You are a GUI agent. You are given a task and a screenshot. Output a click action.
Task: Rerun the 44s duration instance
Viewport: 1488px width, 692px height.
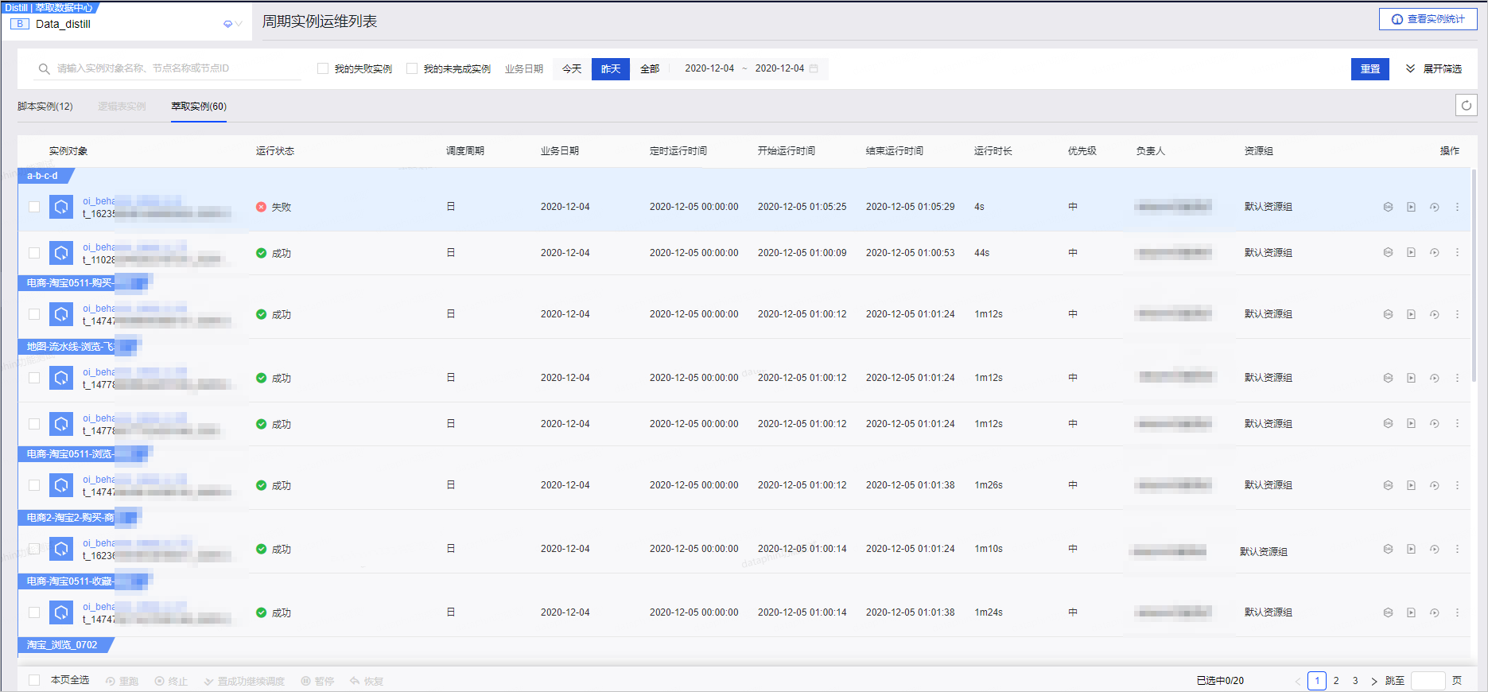tap(1434, 253)
